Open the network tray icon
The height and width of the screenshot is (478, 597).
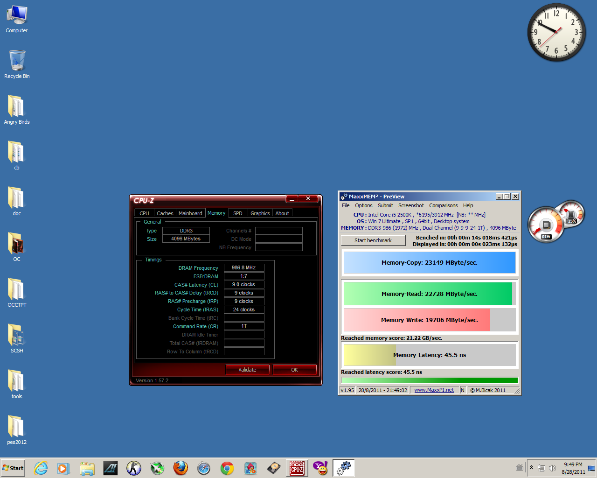(541, 468)
